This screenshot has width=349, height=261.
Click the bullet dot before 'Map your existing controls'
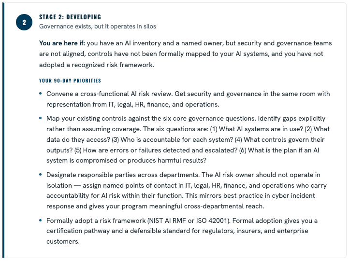(x=40, y=118)
